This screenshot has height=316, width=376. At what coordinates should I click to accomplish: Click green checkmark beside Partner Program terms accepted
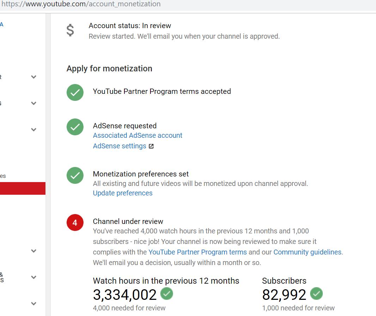(x=75, y=92)
